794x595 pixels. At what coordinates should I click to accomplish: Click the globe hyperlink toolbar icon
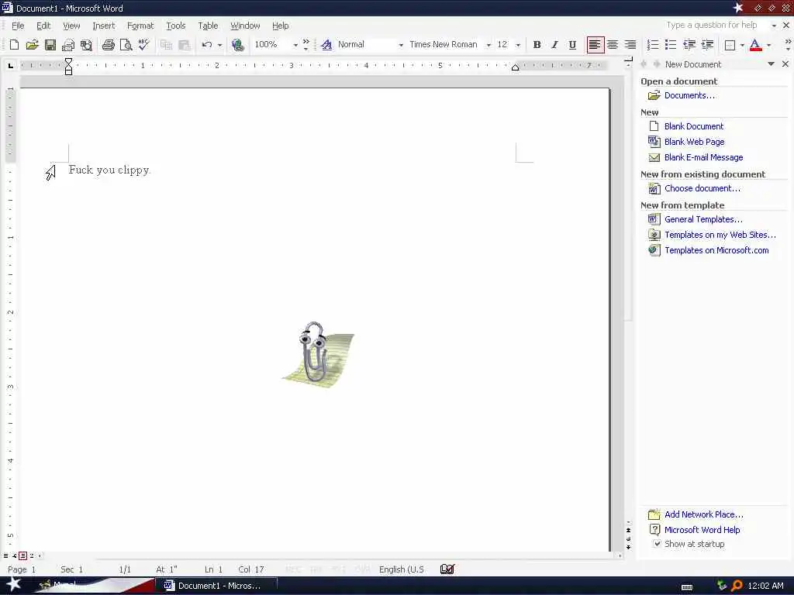click(237, 45)
